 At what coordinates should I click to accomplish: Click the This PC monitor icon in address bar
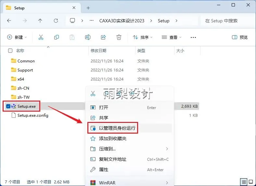(72, 21)
